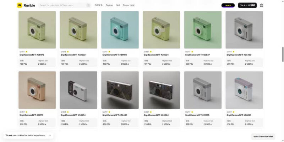Open the Sell menu item
The width and height of the screenshot is (284, 142).
pos(118,5)
